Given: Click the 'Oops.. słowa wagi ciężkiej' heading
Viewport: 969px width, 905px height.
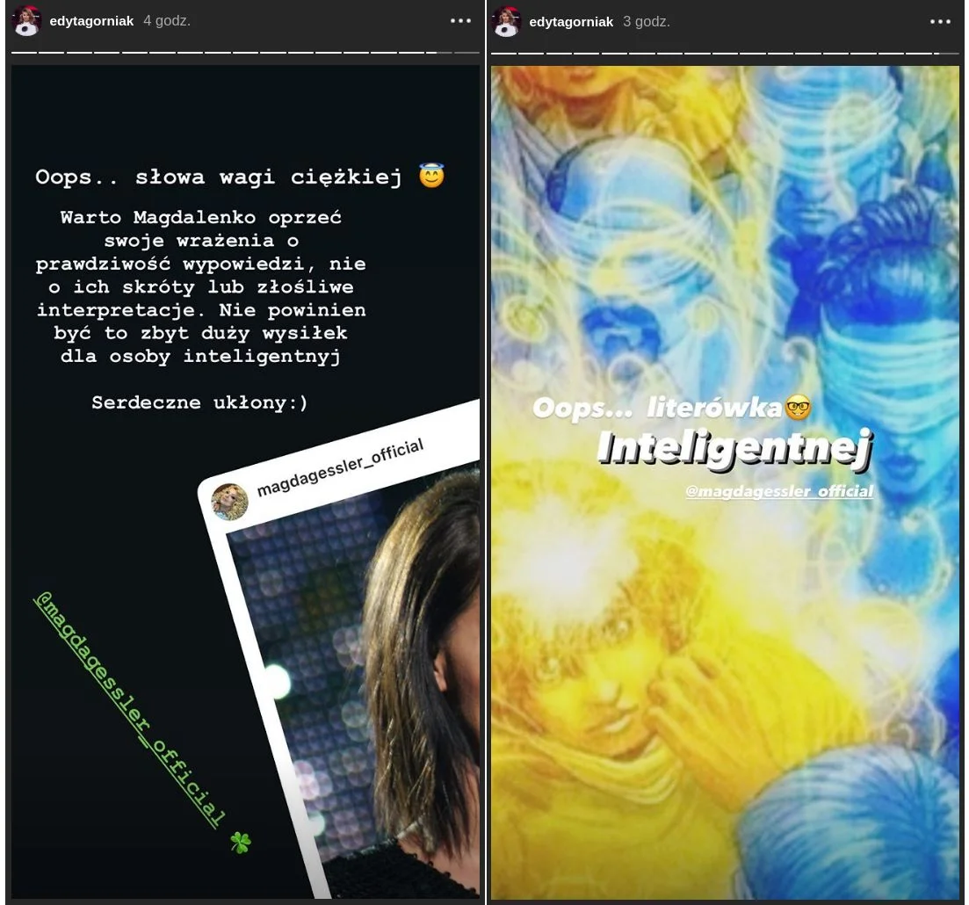Looking at the screenshot, I should click(x=219, y=177).
